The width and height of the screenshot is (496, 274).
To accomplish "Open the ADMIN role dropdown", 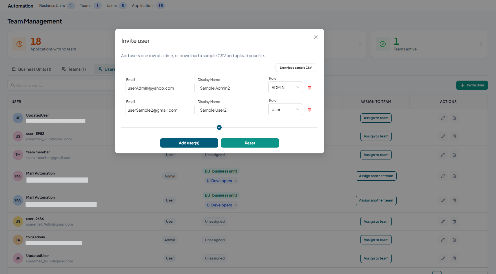I will click(286, 88).
